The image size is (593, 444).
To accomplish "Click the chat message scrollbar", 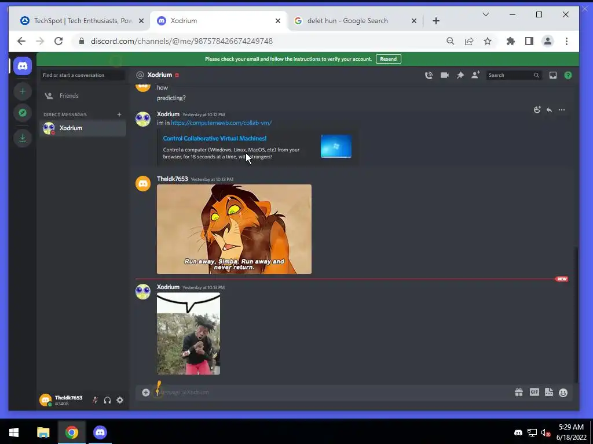I will click(x=576, y=314).
